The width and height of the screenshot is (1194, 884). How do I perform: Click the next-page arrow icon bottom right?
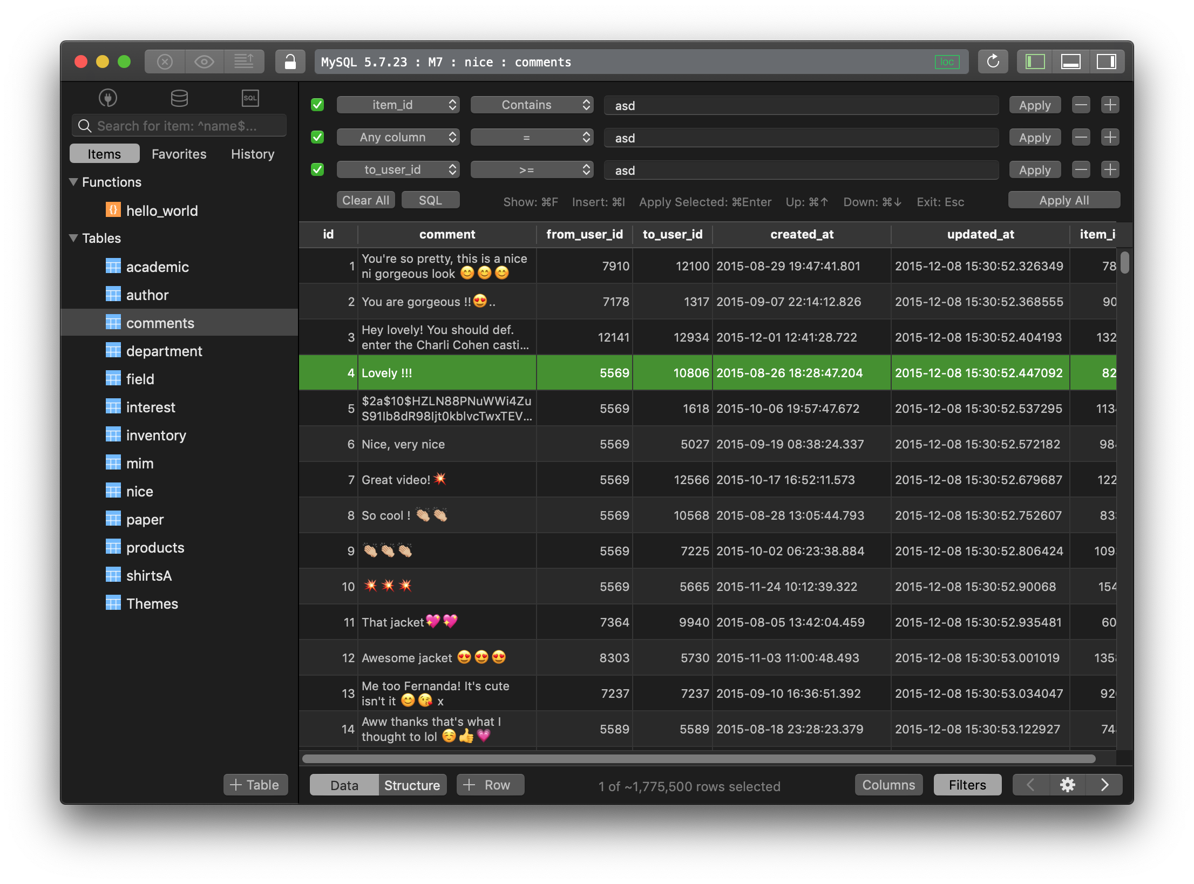tap(1104, 785)
